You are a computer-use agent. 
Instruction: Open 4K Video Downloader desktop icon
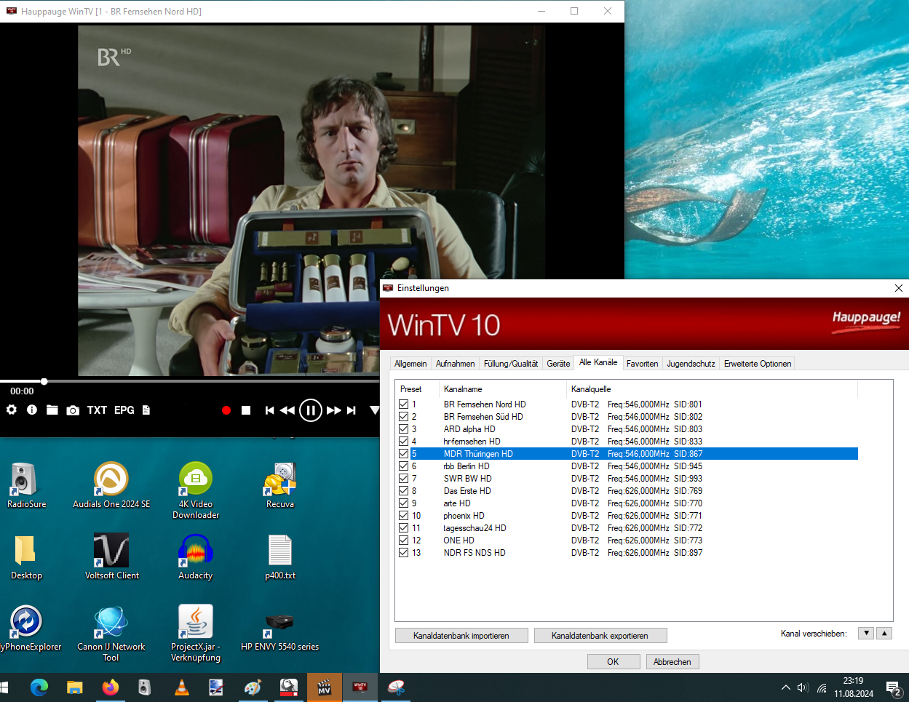196,491
